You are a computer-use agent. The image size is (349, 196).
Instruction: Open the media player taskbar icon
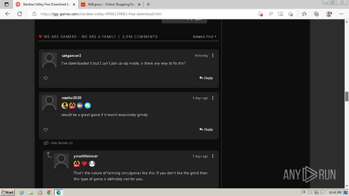40,192
